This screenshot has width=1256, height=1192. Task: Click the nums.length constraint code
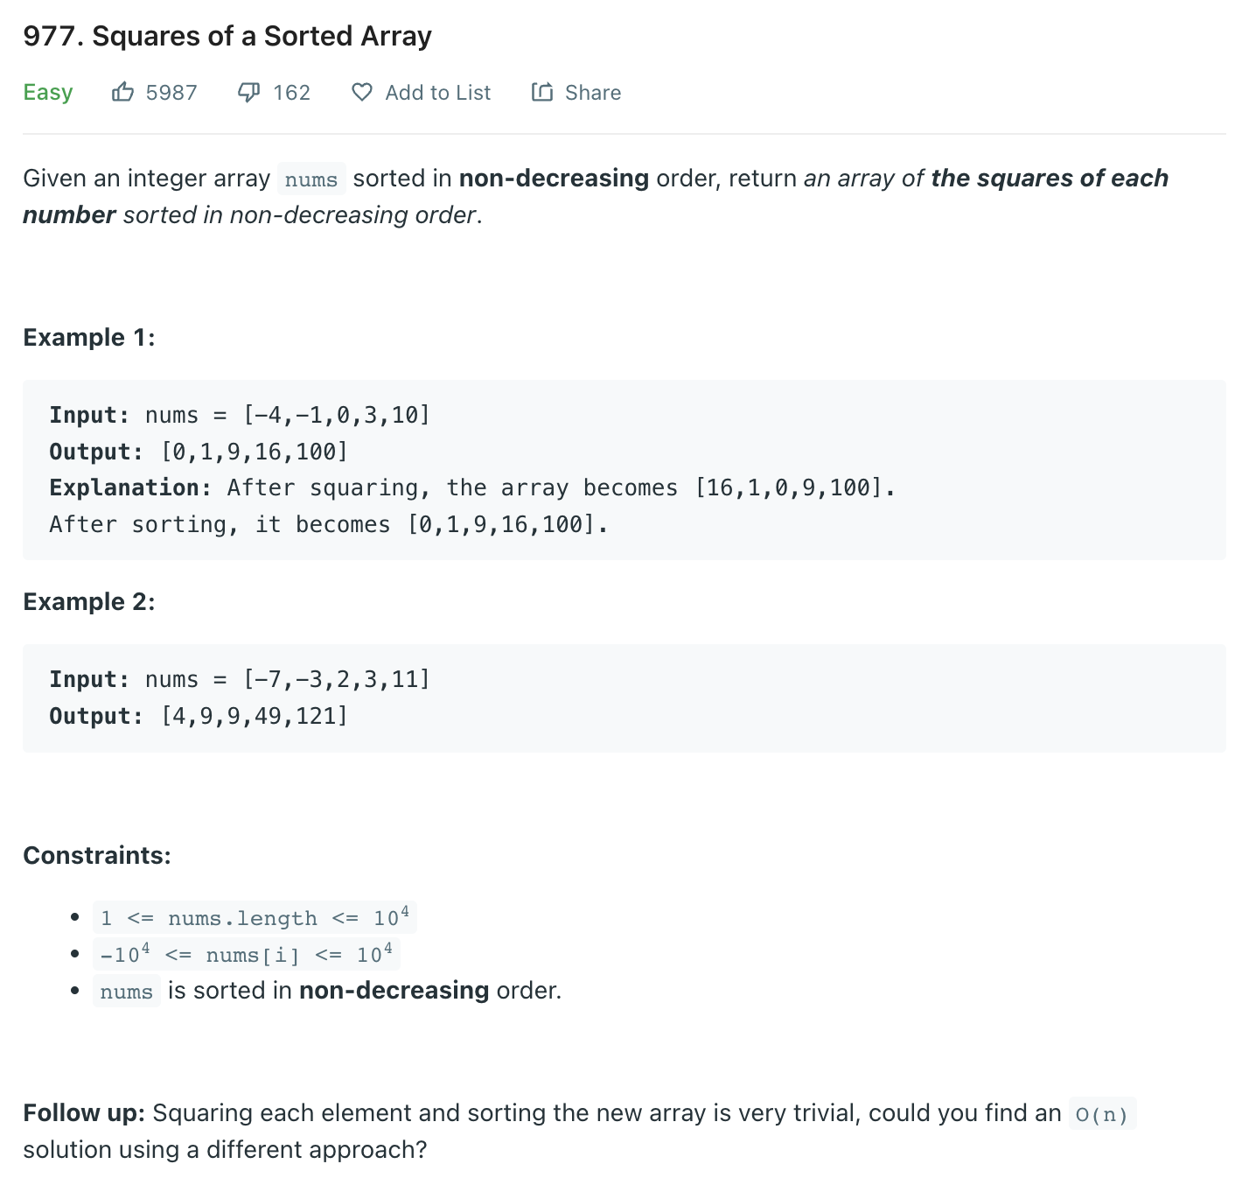point(255,917)
